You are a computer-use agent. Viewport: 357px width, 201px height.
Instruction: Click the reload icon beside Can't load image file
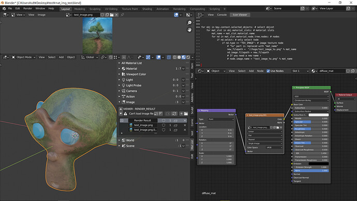(x=174, y=113)
